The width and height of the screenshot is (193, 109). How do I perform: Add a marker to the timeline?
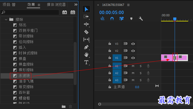coord(131,19)
